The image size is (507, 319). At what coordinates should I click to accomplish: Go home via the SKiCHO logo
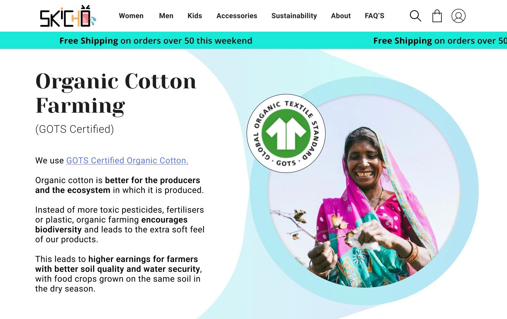click(68, 16)
